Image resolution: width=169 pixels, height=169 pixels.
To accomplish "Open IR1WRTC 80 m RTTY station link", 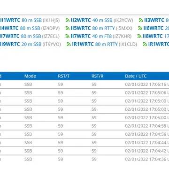I will coord(95,44).
